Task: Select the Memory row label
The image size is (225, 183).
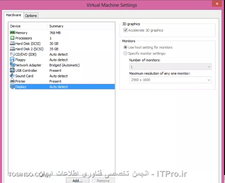Action: pos(21,33)
